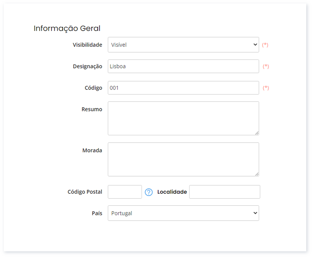Viewport: 312px width, 257px height.
Task: Select the Resumo text area
Action: click(x=183, y=118)
